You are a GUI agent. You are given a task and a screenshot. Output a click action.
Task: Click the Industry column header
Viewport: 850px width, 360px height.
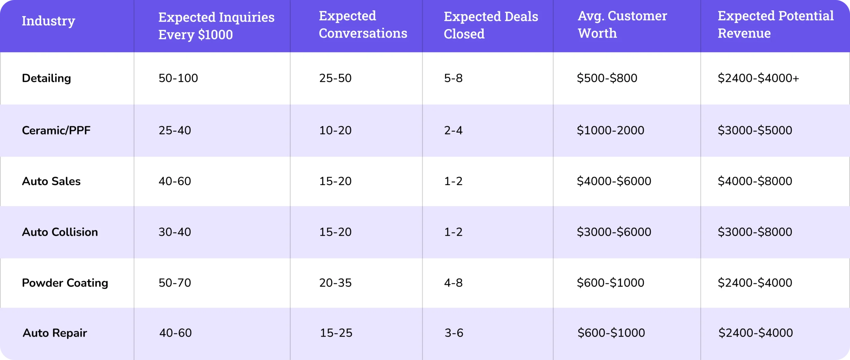click(x=48, y=21)
